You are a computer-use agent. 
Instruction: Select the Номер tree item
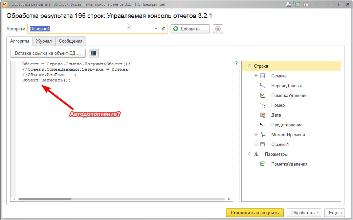tap(278, 105)
